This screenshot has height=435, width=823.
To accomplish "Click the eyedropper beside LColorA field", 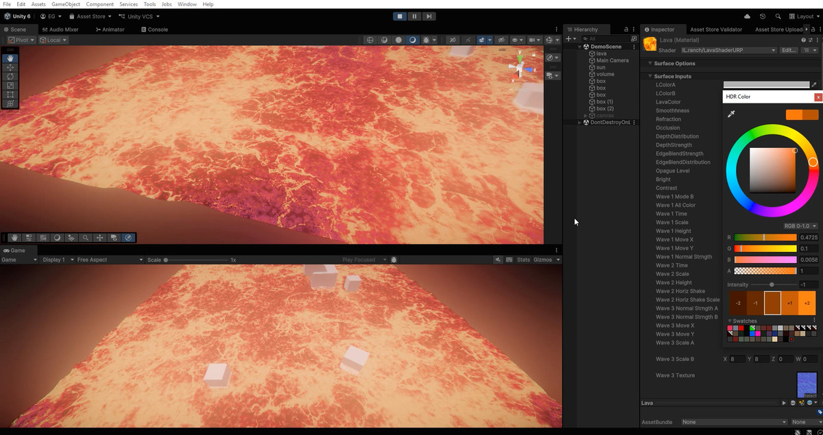I will [814, 85].
